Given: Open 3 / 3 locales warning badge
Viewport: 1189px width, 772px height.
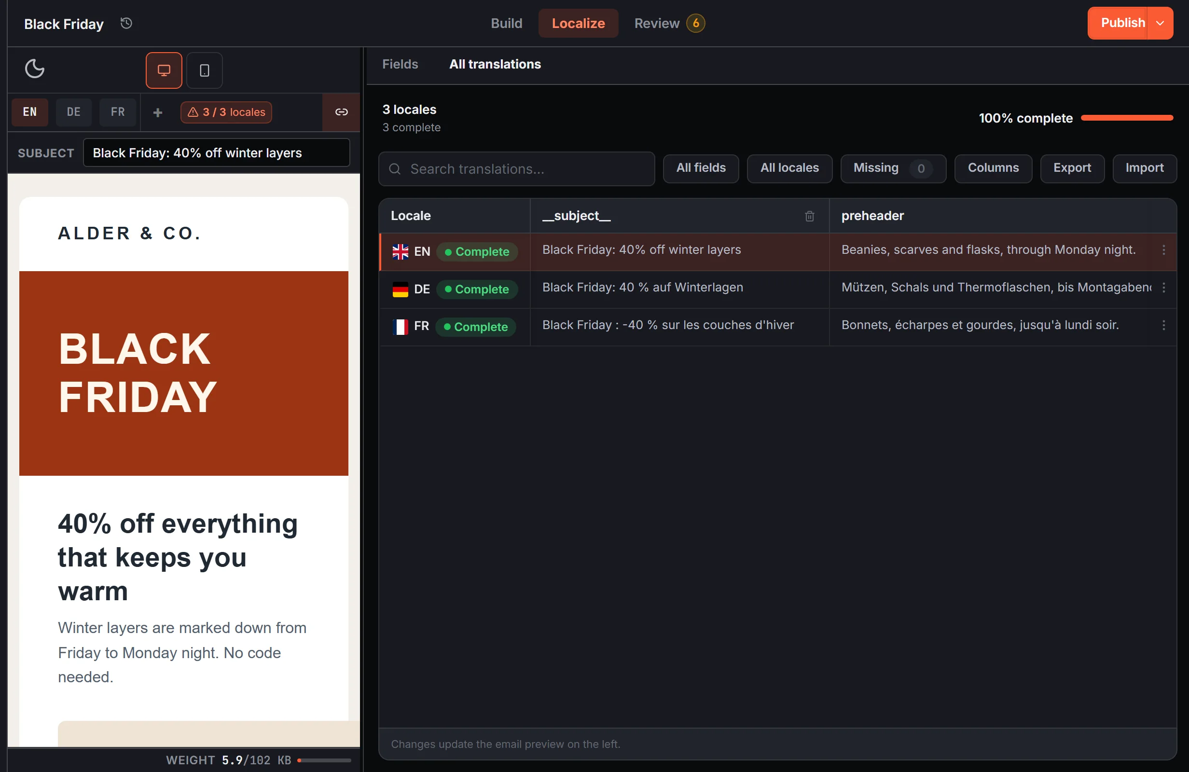Looking at the screenshot, I should 226,112.
